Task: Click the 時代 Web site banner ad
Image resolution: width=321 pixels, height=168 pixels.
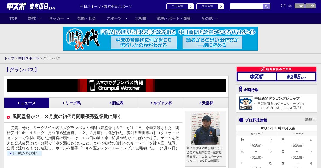Action: pos(160,39)
